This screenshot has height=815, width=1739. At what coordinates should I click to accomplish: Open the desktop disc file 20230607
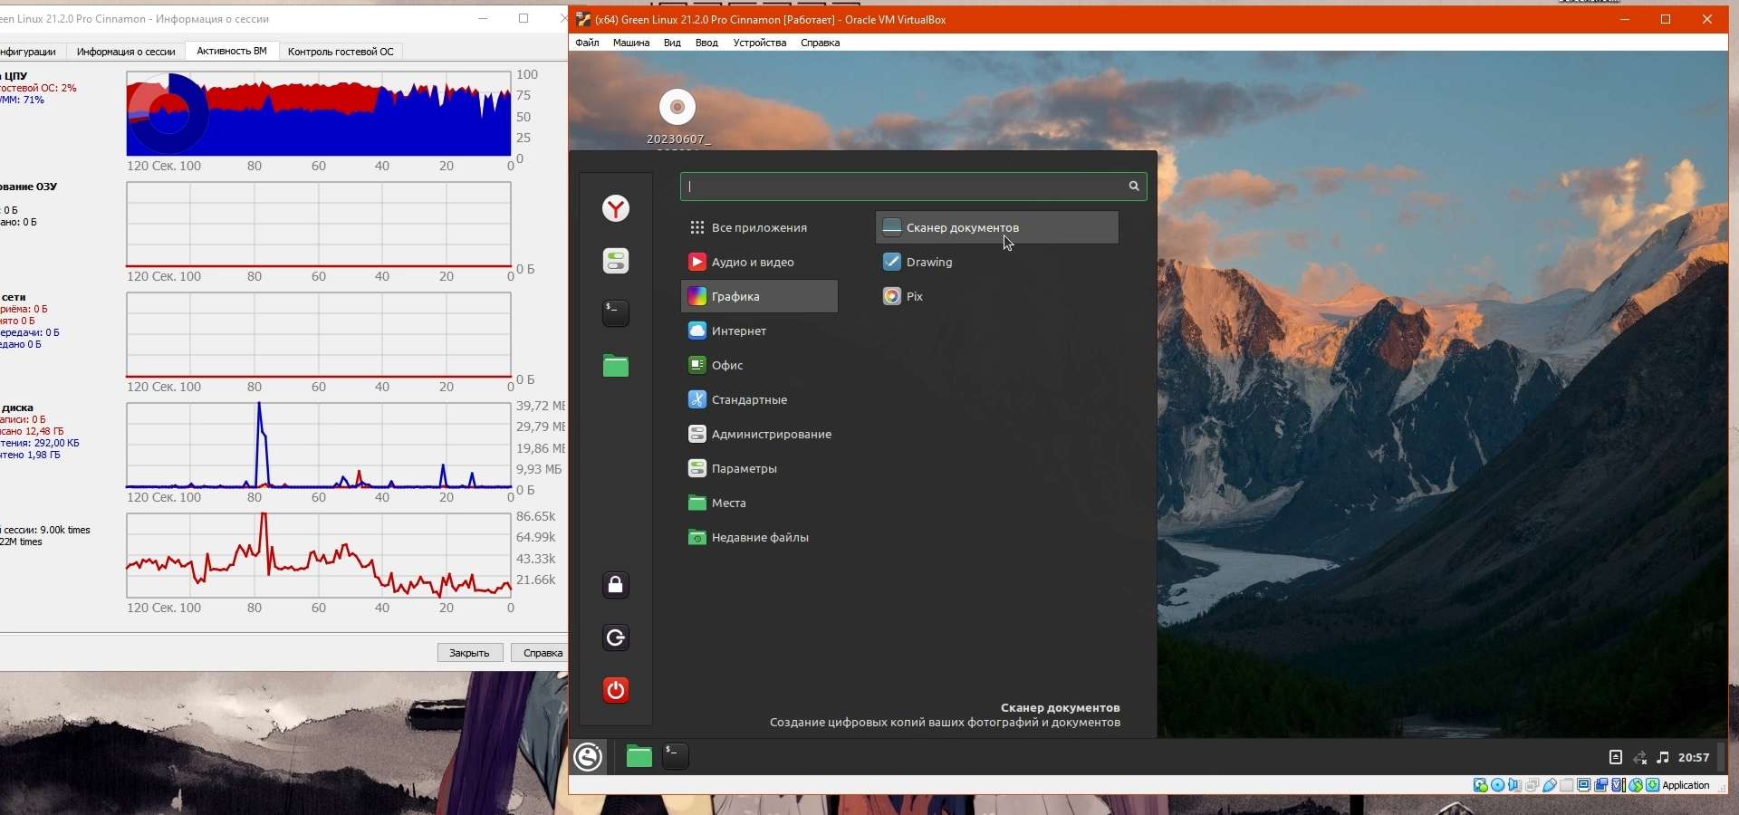pos(677,109)
